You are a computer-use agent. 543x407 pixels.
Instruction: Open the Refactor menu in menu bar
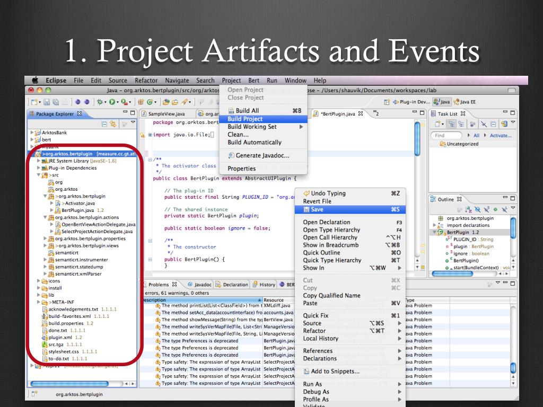click(146, 81)
